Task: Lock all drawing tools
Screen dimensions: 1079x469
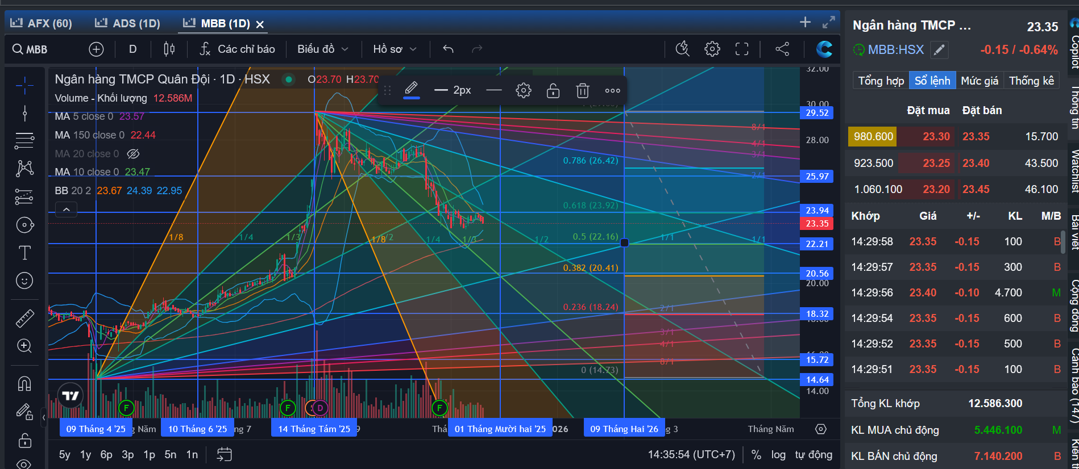Action: coord(24,440)
